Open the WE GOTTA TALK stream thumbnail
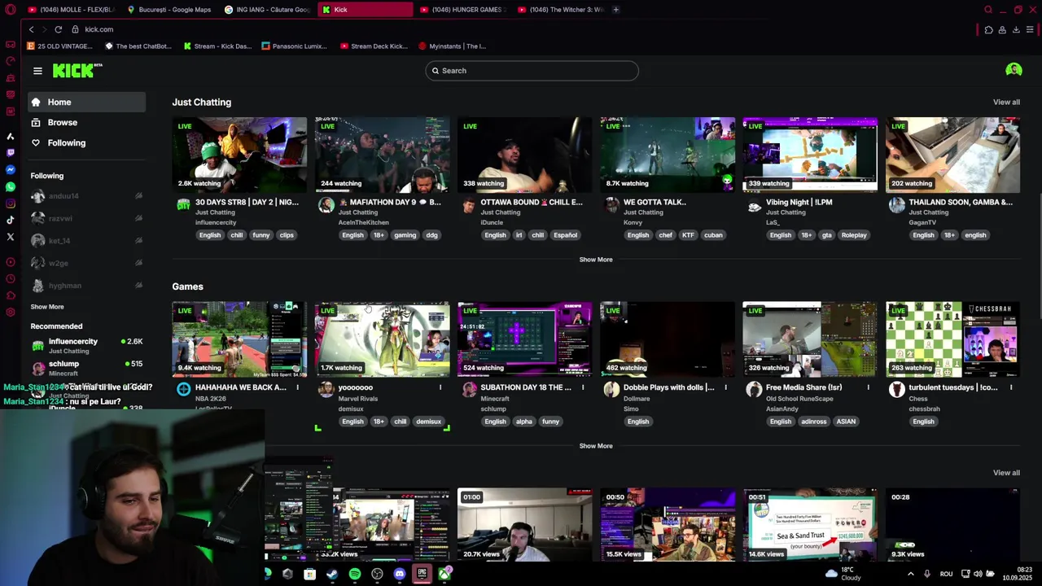This screenshot has height=586, width=1042. (668, 155)
